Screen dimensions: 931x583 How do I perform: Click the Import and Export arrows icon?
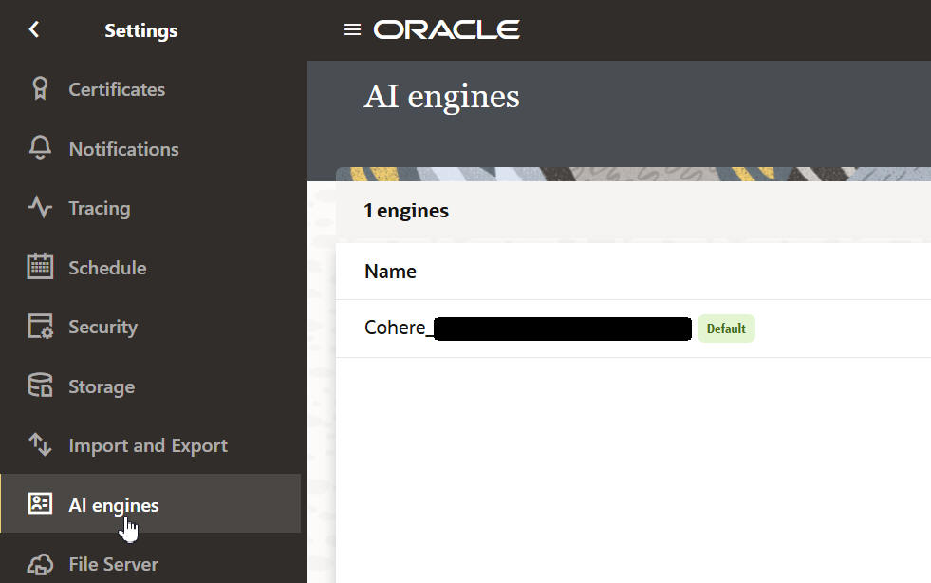[x=40, y=445]
